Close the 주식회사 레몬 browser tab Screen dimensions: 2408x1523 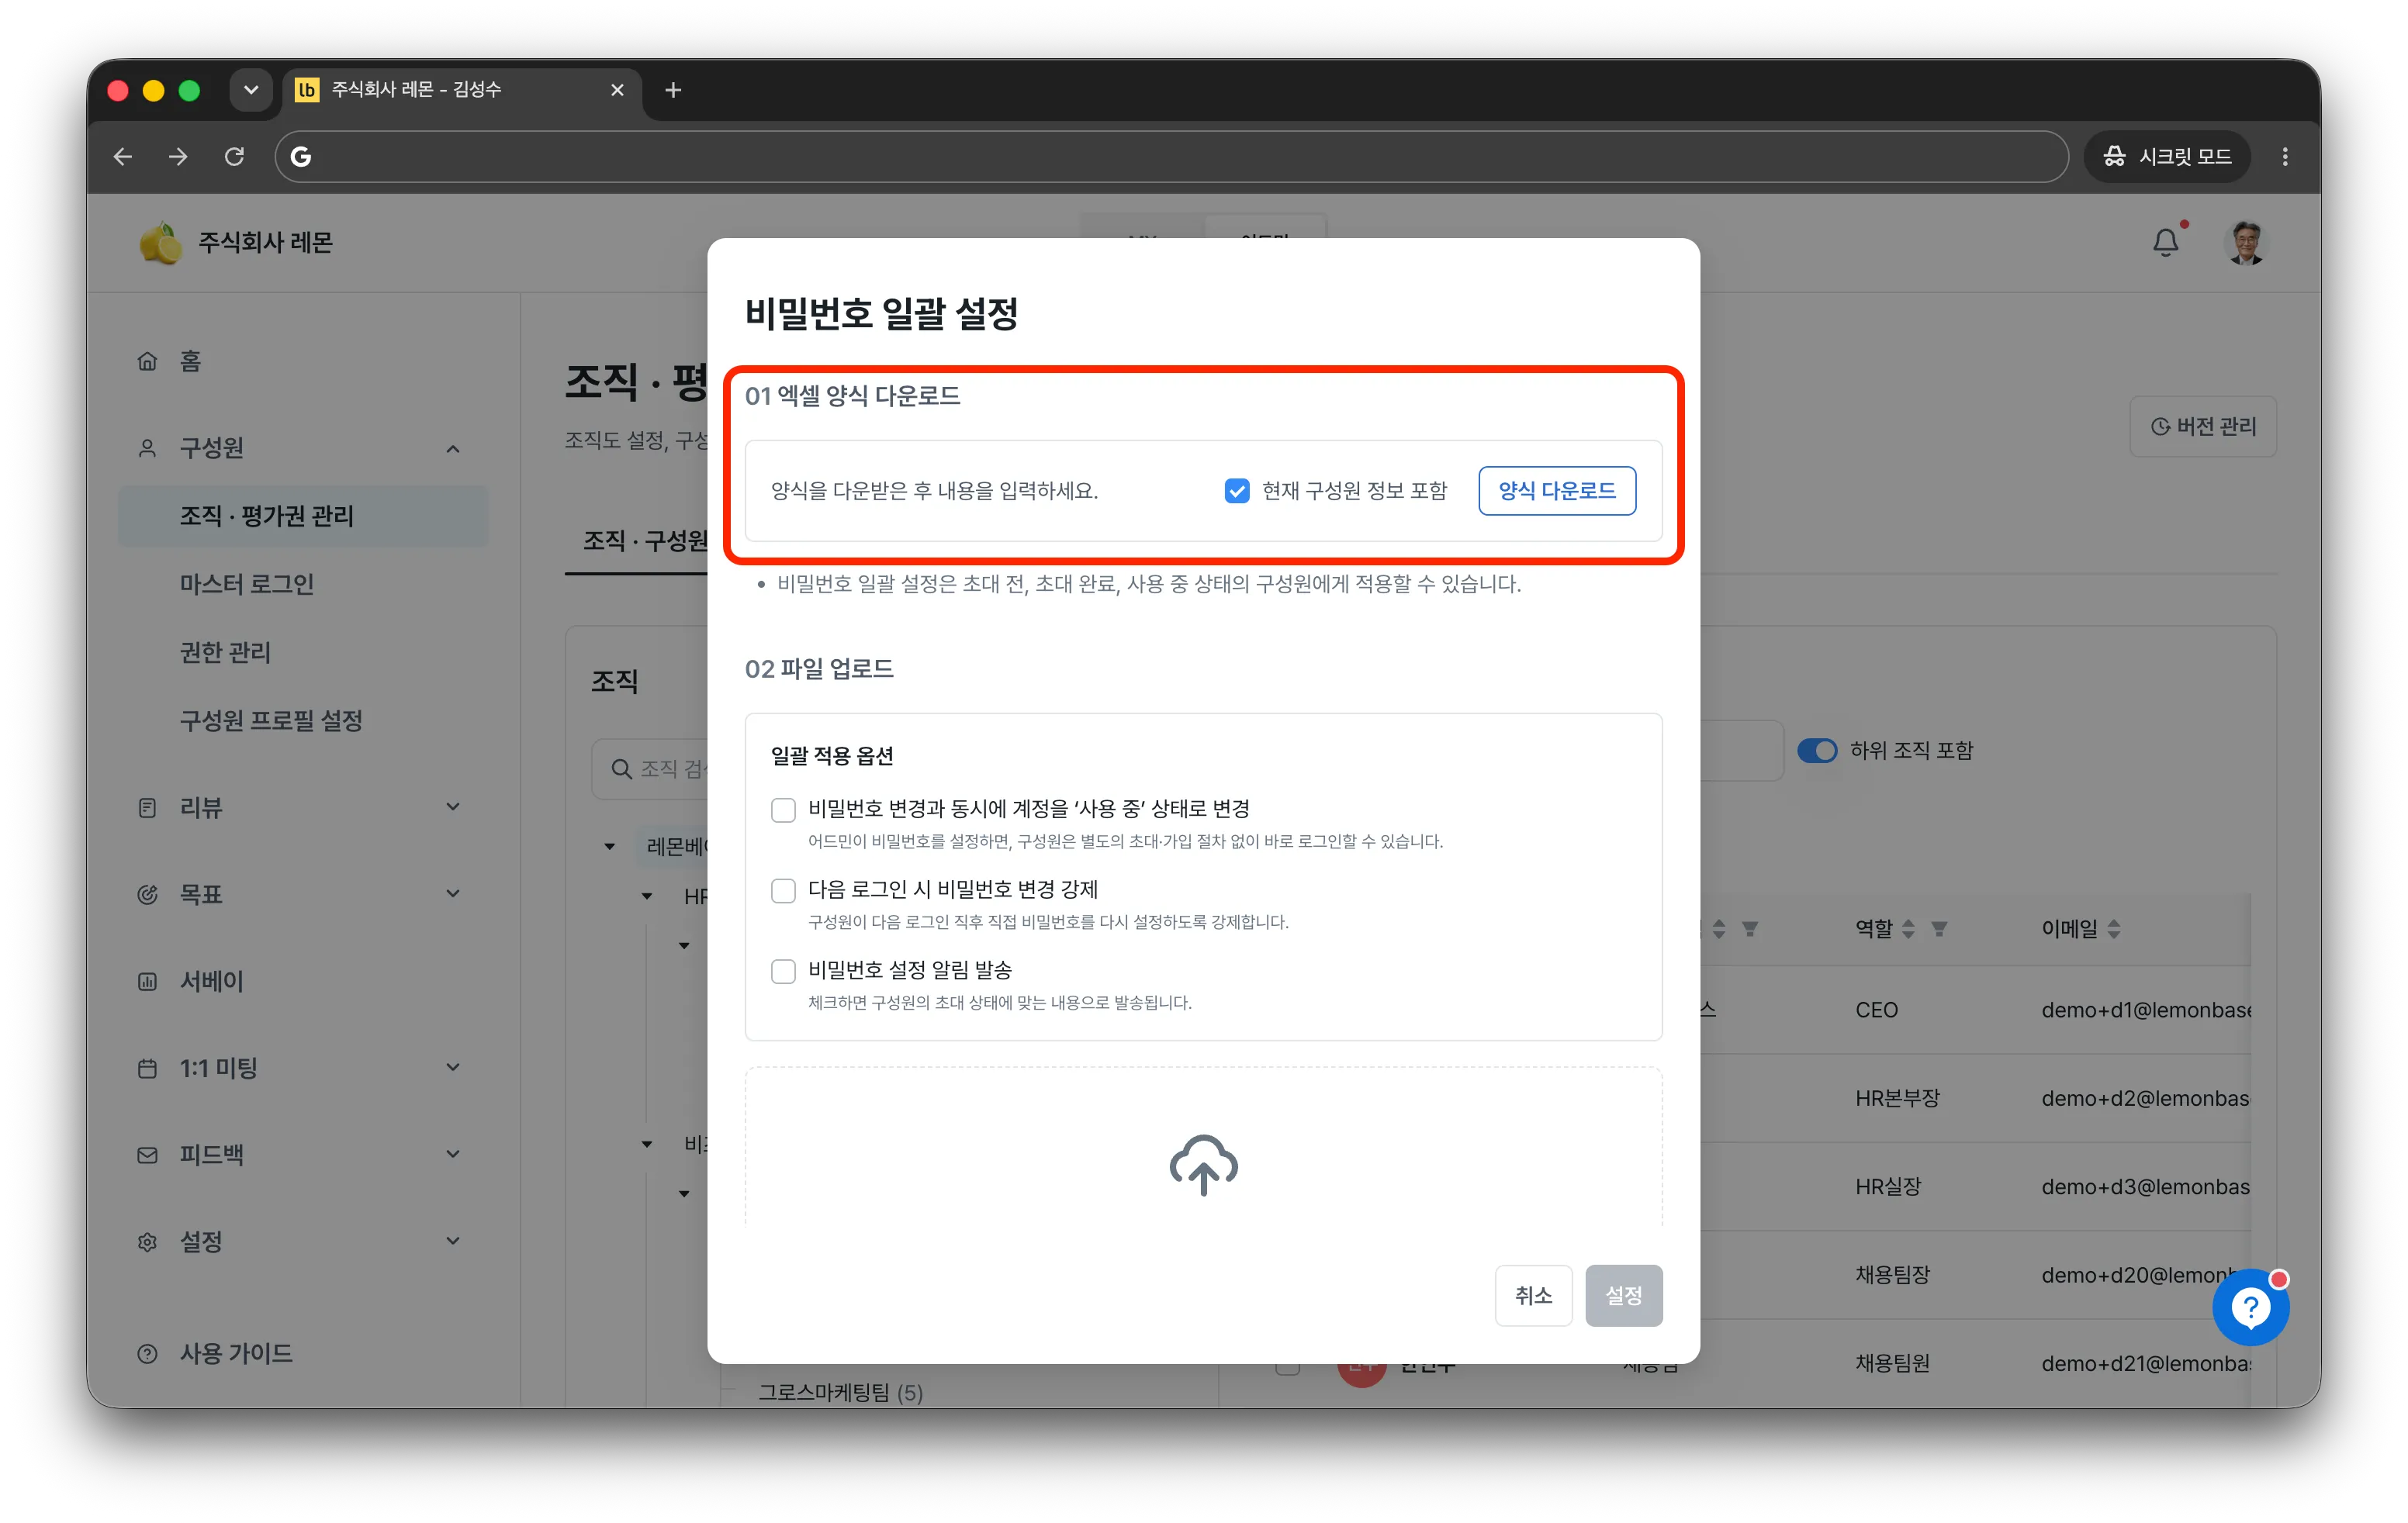click(617, 90)
